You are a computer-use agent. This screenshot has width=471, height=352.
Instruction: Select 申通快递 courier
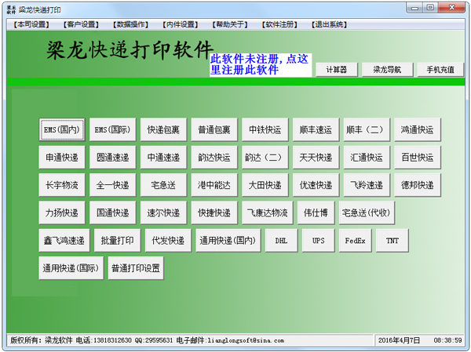point(62,158)
